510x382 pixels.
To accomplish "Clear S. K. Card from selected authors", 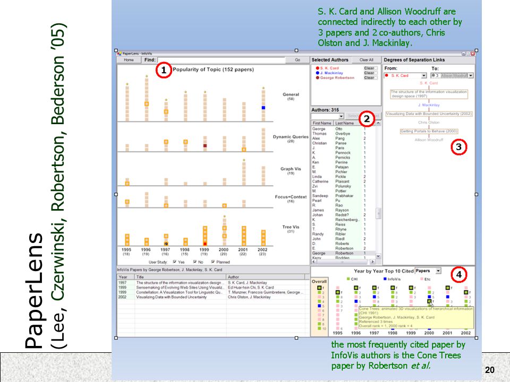I will [370, 68].
